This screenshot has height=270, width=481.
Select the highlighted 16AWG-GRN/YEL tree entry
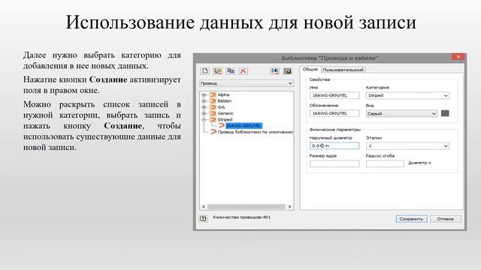coord(244,126)
